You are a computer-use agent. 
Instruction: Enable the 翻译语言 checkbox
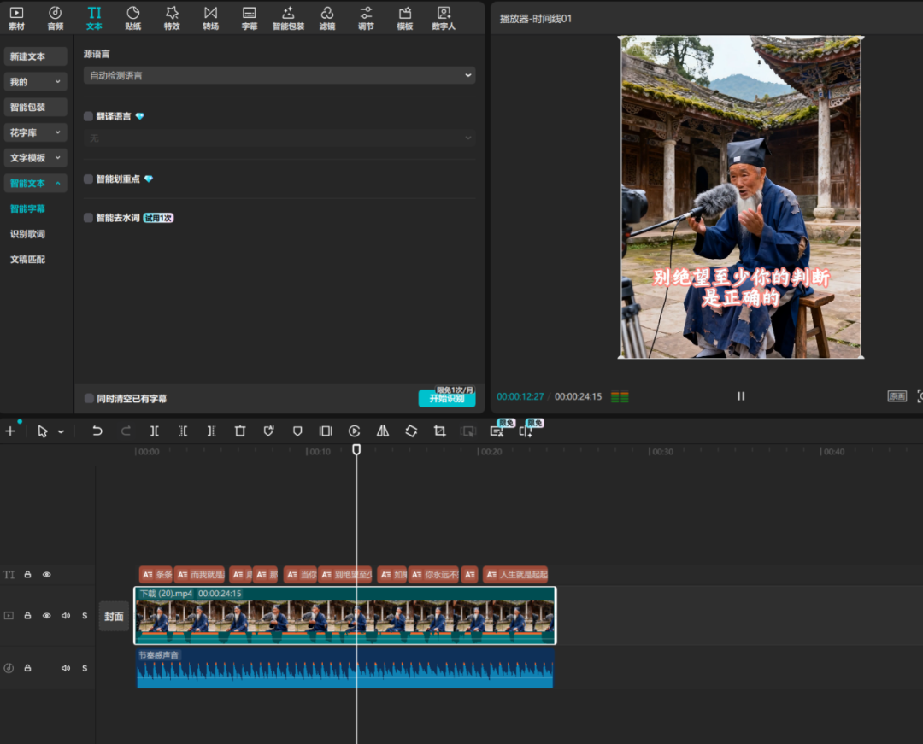pos(88,116)
